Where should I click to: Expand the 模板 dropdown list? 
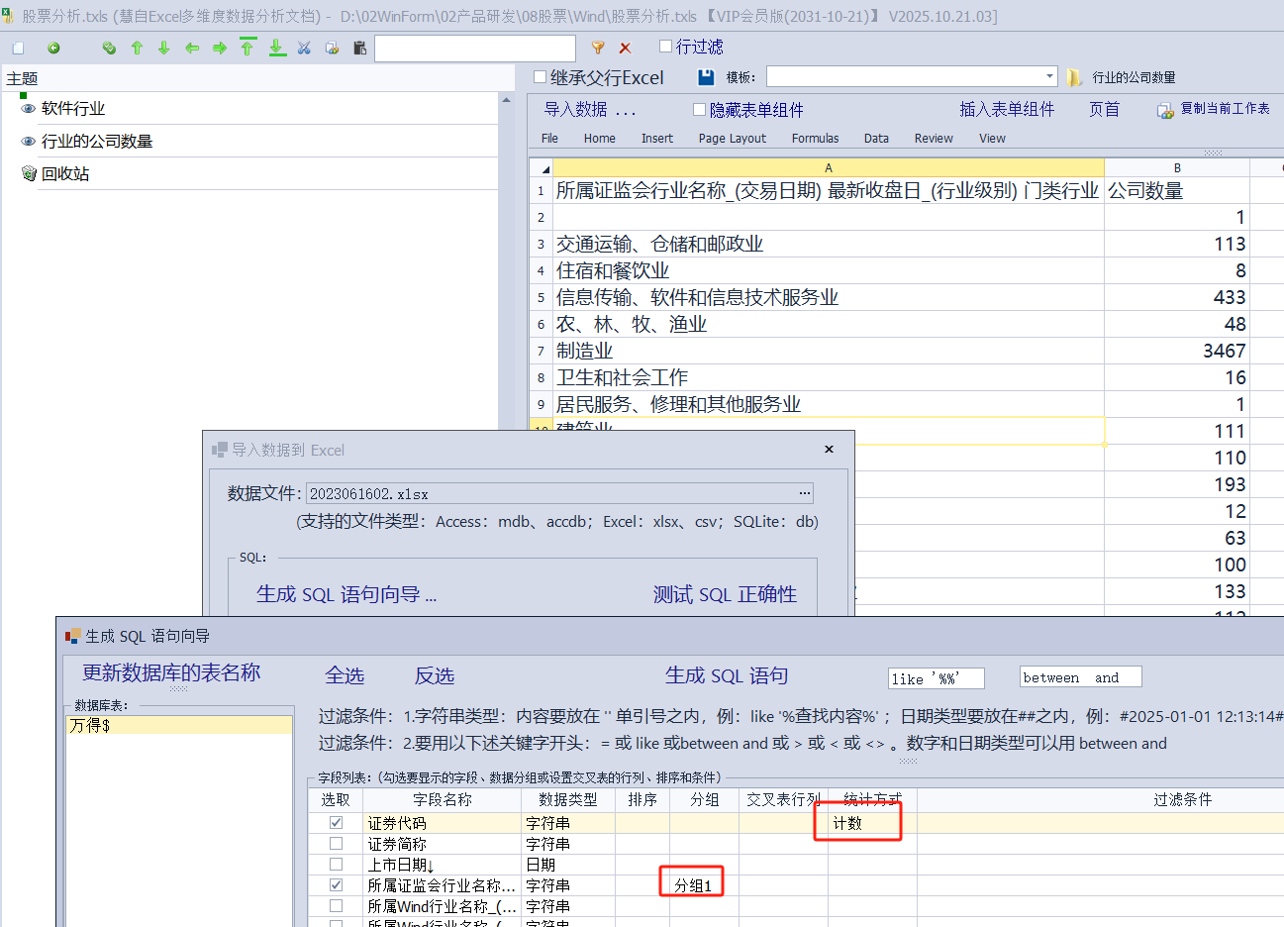[x=1049, y=76]
